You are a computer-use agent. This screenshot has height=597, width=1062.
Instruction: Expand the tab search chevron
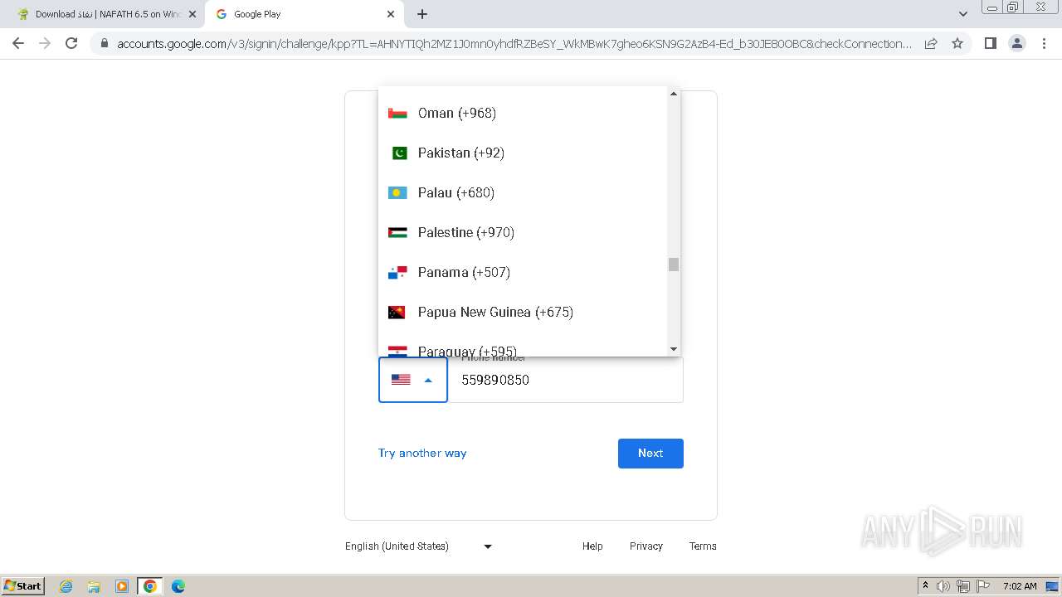click(962, 14)
